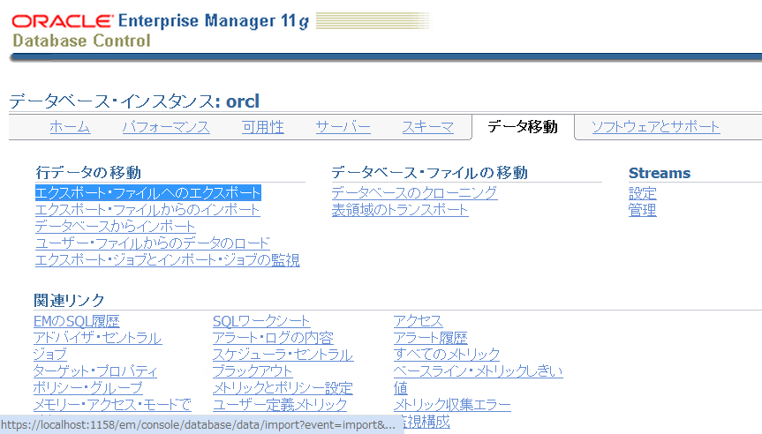Click the 行データの移動 heading
This screenshot has width=762, height=434.
point(88,172)
